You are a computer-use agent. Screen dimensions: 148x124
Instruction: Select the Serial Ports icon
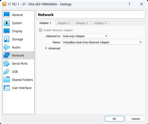(x=7, y=63)
